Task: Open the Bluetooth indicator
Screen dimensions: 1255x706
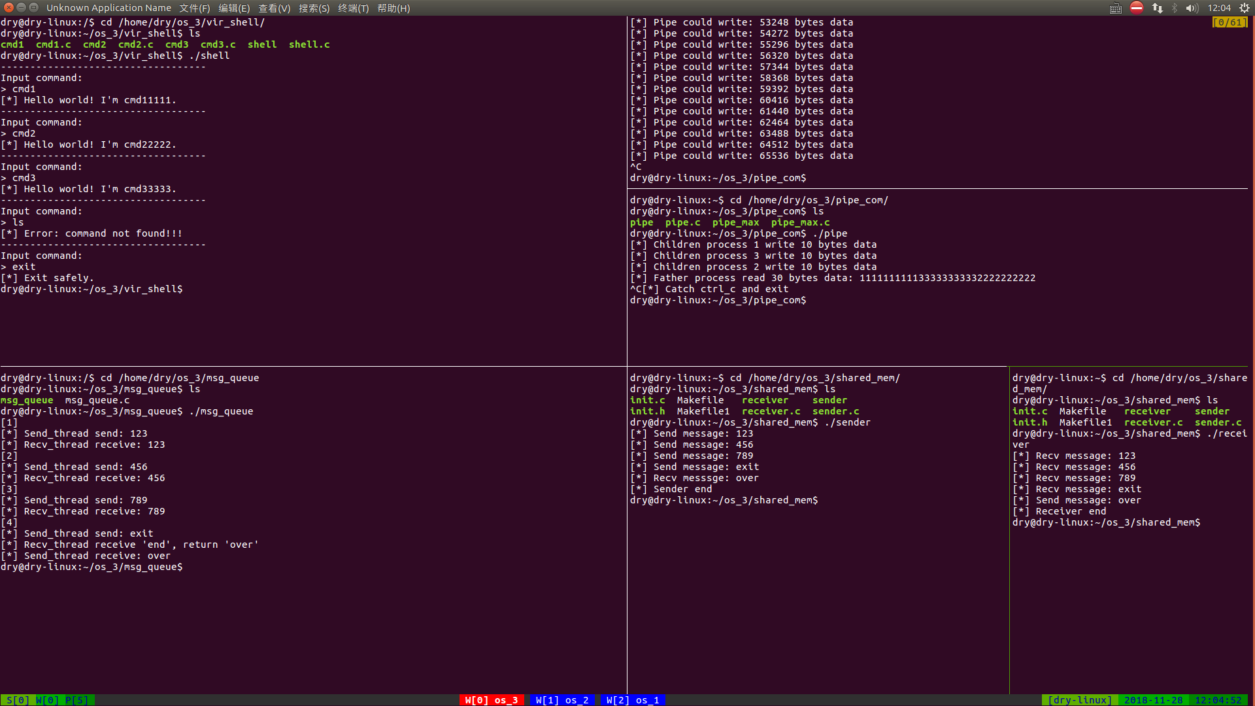Action: point(1175,8)
